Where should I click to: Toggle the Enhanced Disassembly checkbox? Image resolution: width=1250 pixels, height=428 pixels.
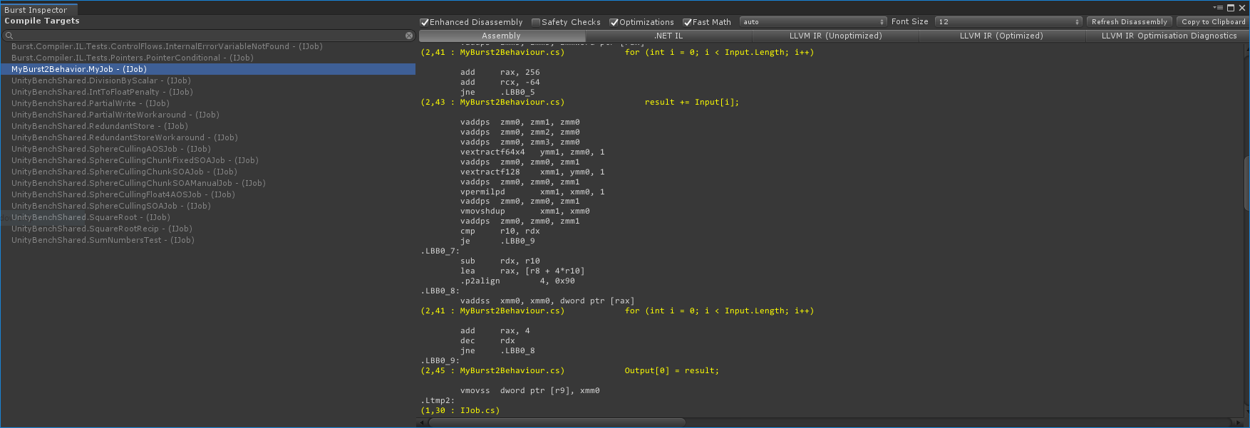425,22
